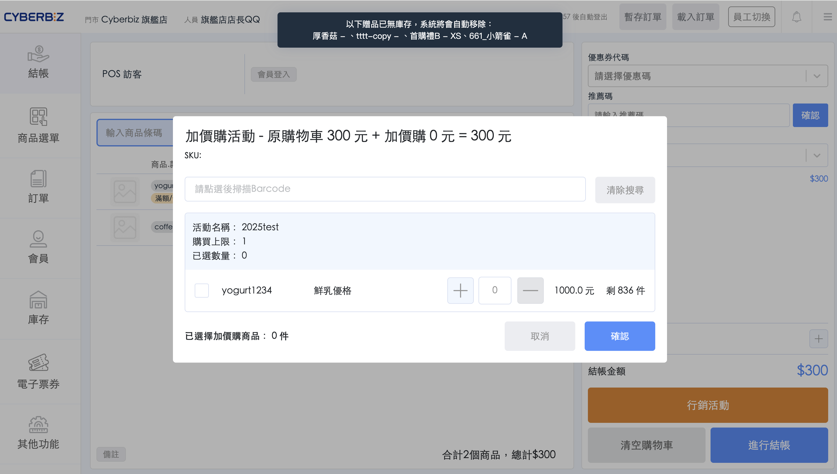Cancel the add-on dialog with 取消
This screenshot has width=837, height=474.
click(539, 336)
